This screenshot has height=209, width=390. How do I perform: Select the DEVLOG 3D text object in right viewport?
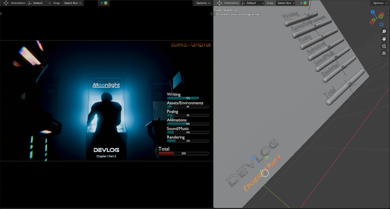pyautogui.click(x=252, y=163)
